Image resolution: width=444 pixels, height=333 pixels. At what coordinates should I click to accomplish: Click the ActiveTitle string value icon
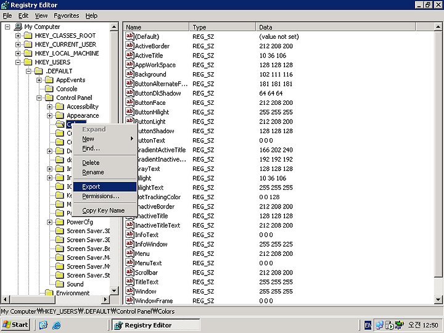click(129, 55)
